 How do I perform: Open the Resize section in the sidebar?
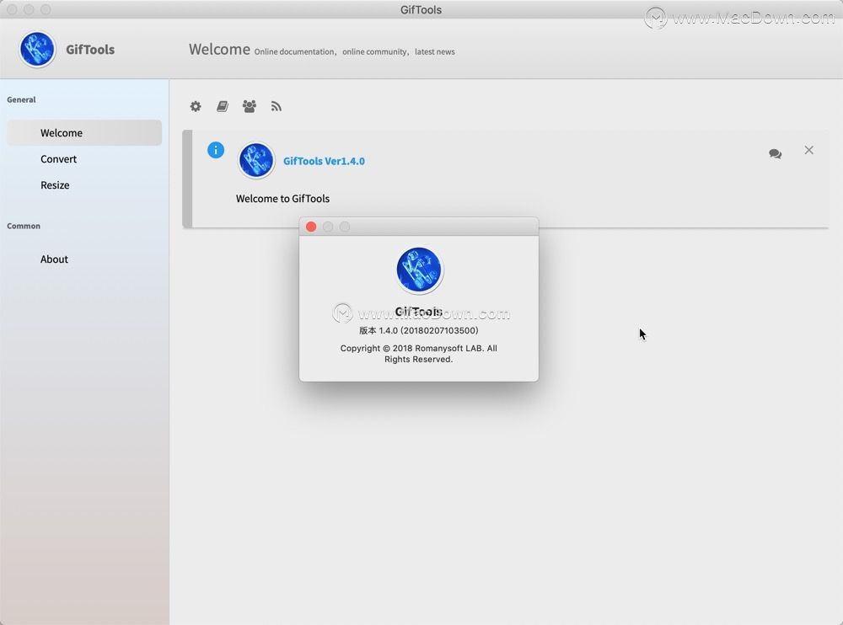click(x=83, y=184)
